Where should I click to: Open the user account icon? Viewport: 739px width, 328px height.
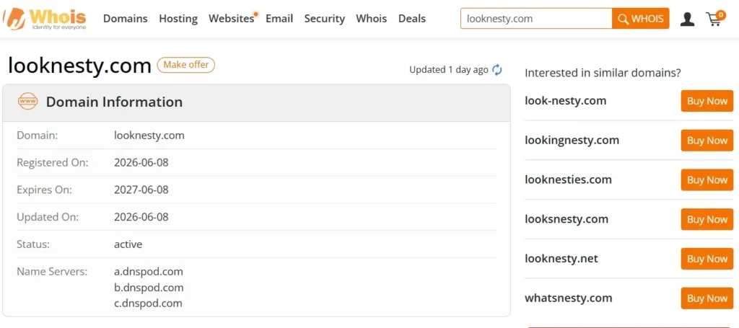click(687, 19)
